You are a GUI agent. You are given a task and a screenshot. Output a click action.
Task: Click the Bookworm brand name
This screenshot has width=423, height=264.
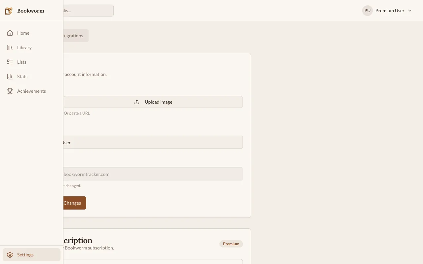point(30,11)
